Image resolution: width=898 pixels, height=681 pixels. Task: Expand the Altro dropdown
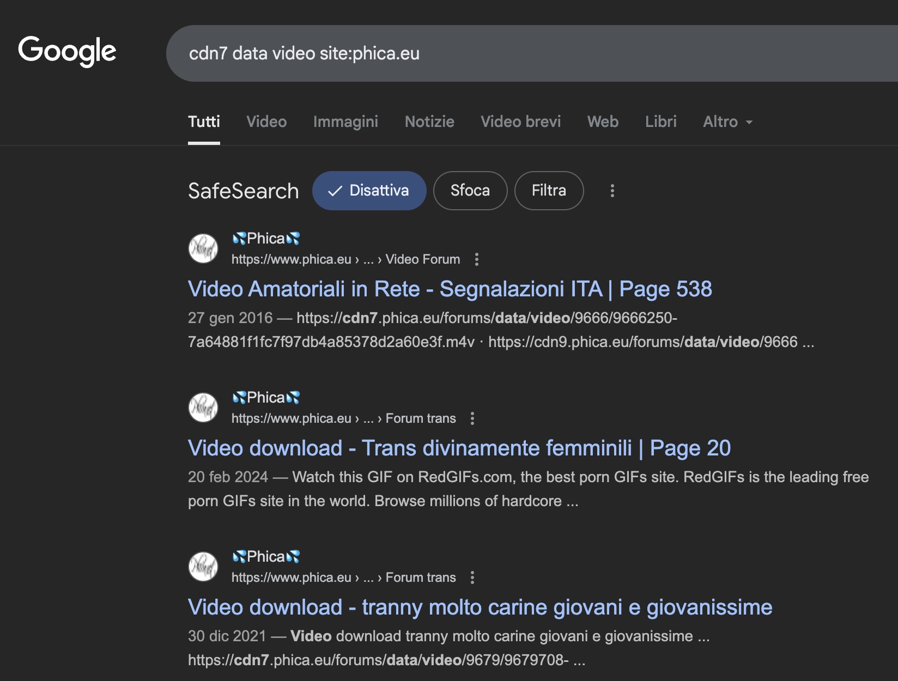(727, 121)
